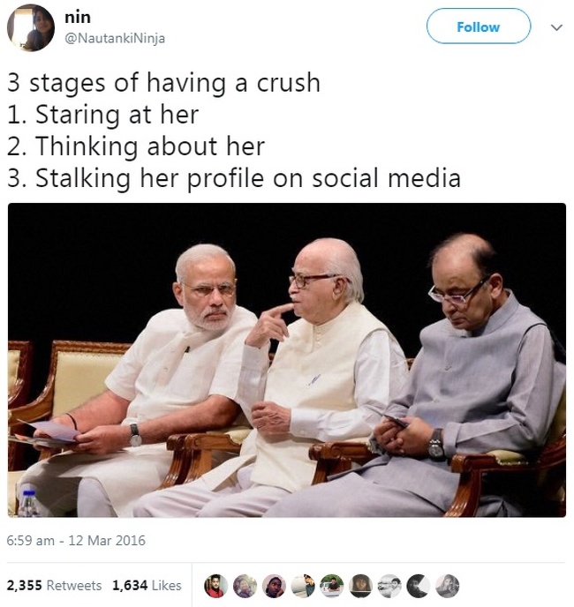Viewport: 574px width, 607px height.
Task: Click the line 'Stalking her profile on social media'
Action: [248, 178]
